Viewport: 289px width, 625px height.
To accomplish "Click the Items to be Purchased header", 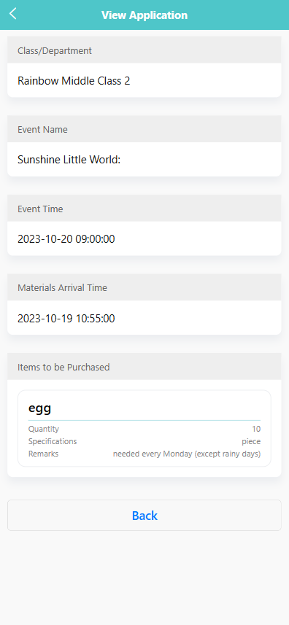I will (63, 367).
